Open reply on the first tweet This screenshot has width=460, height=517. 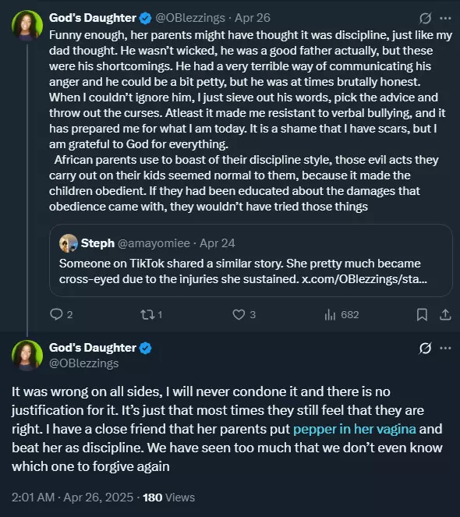pyautogui.click(x=61, y=314)
